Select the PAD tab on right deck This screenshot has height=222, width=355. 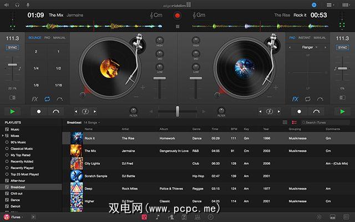click(x=292, y=38)
